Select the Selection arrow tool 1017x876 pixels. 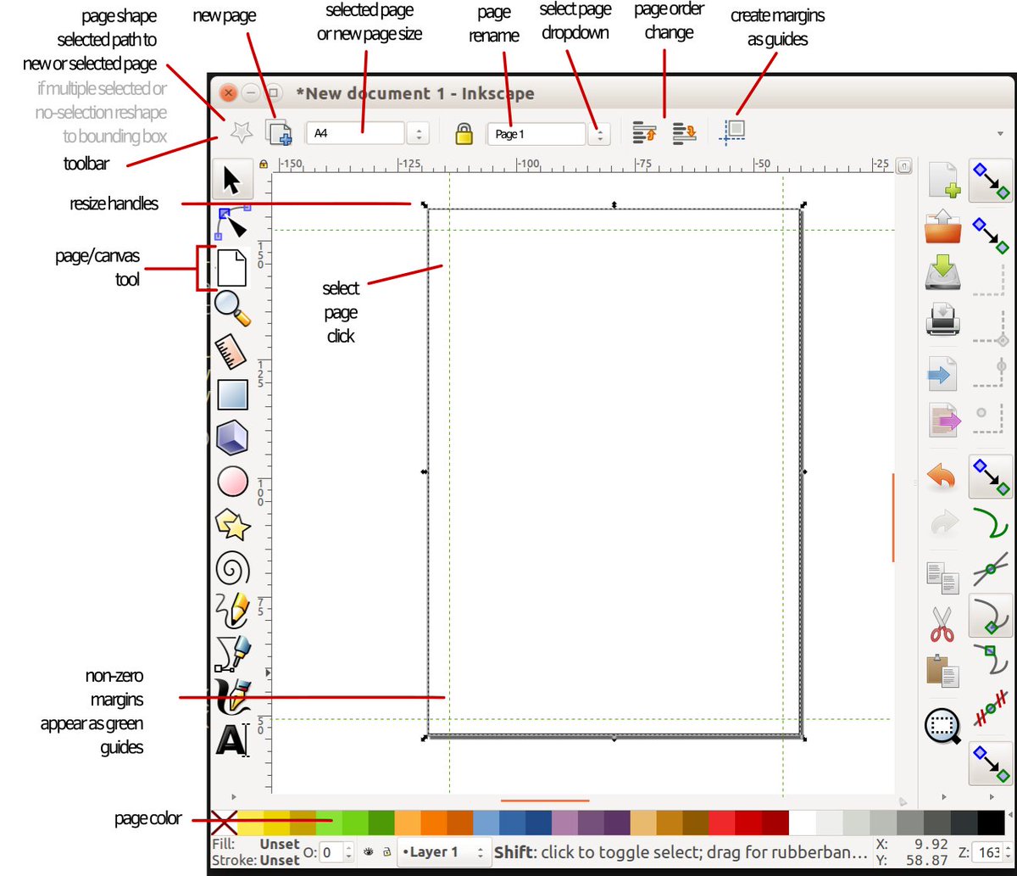234,179
